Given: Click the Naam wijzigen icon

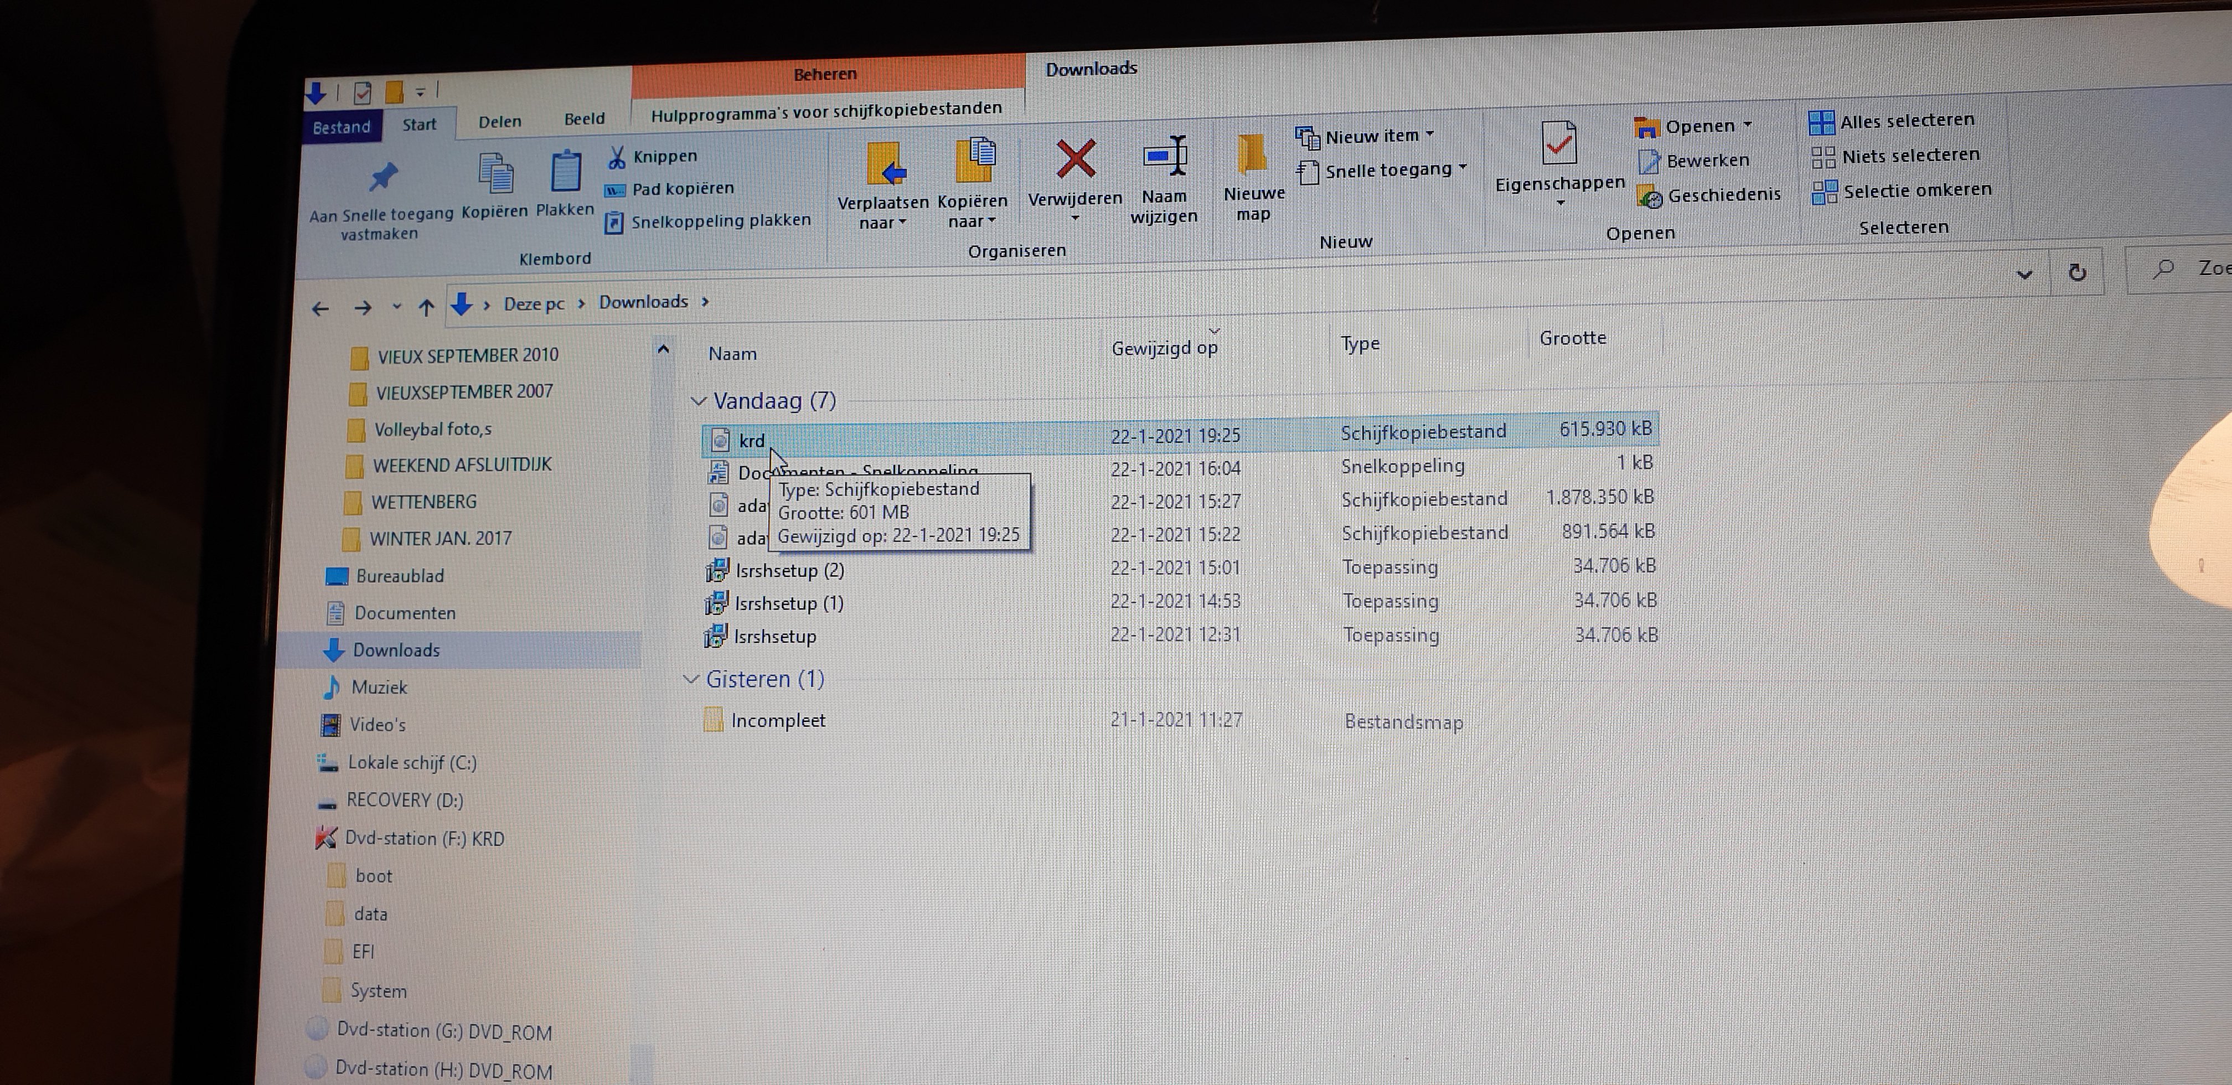Looking at the screenshot, I should 1165,157.
